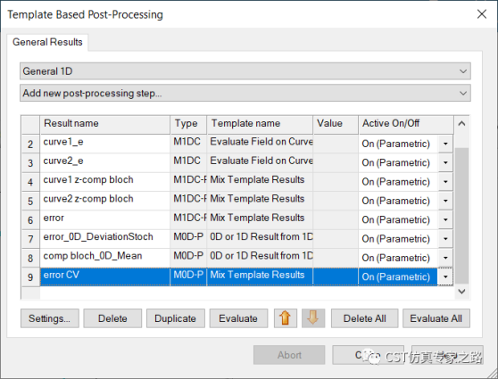This screenshot has height=379, width=498.
Task: Expand the General 1D category dropdown
Action: [245, 71]
